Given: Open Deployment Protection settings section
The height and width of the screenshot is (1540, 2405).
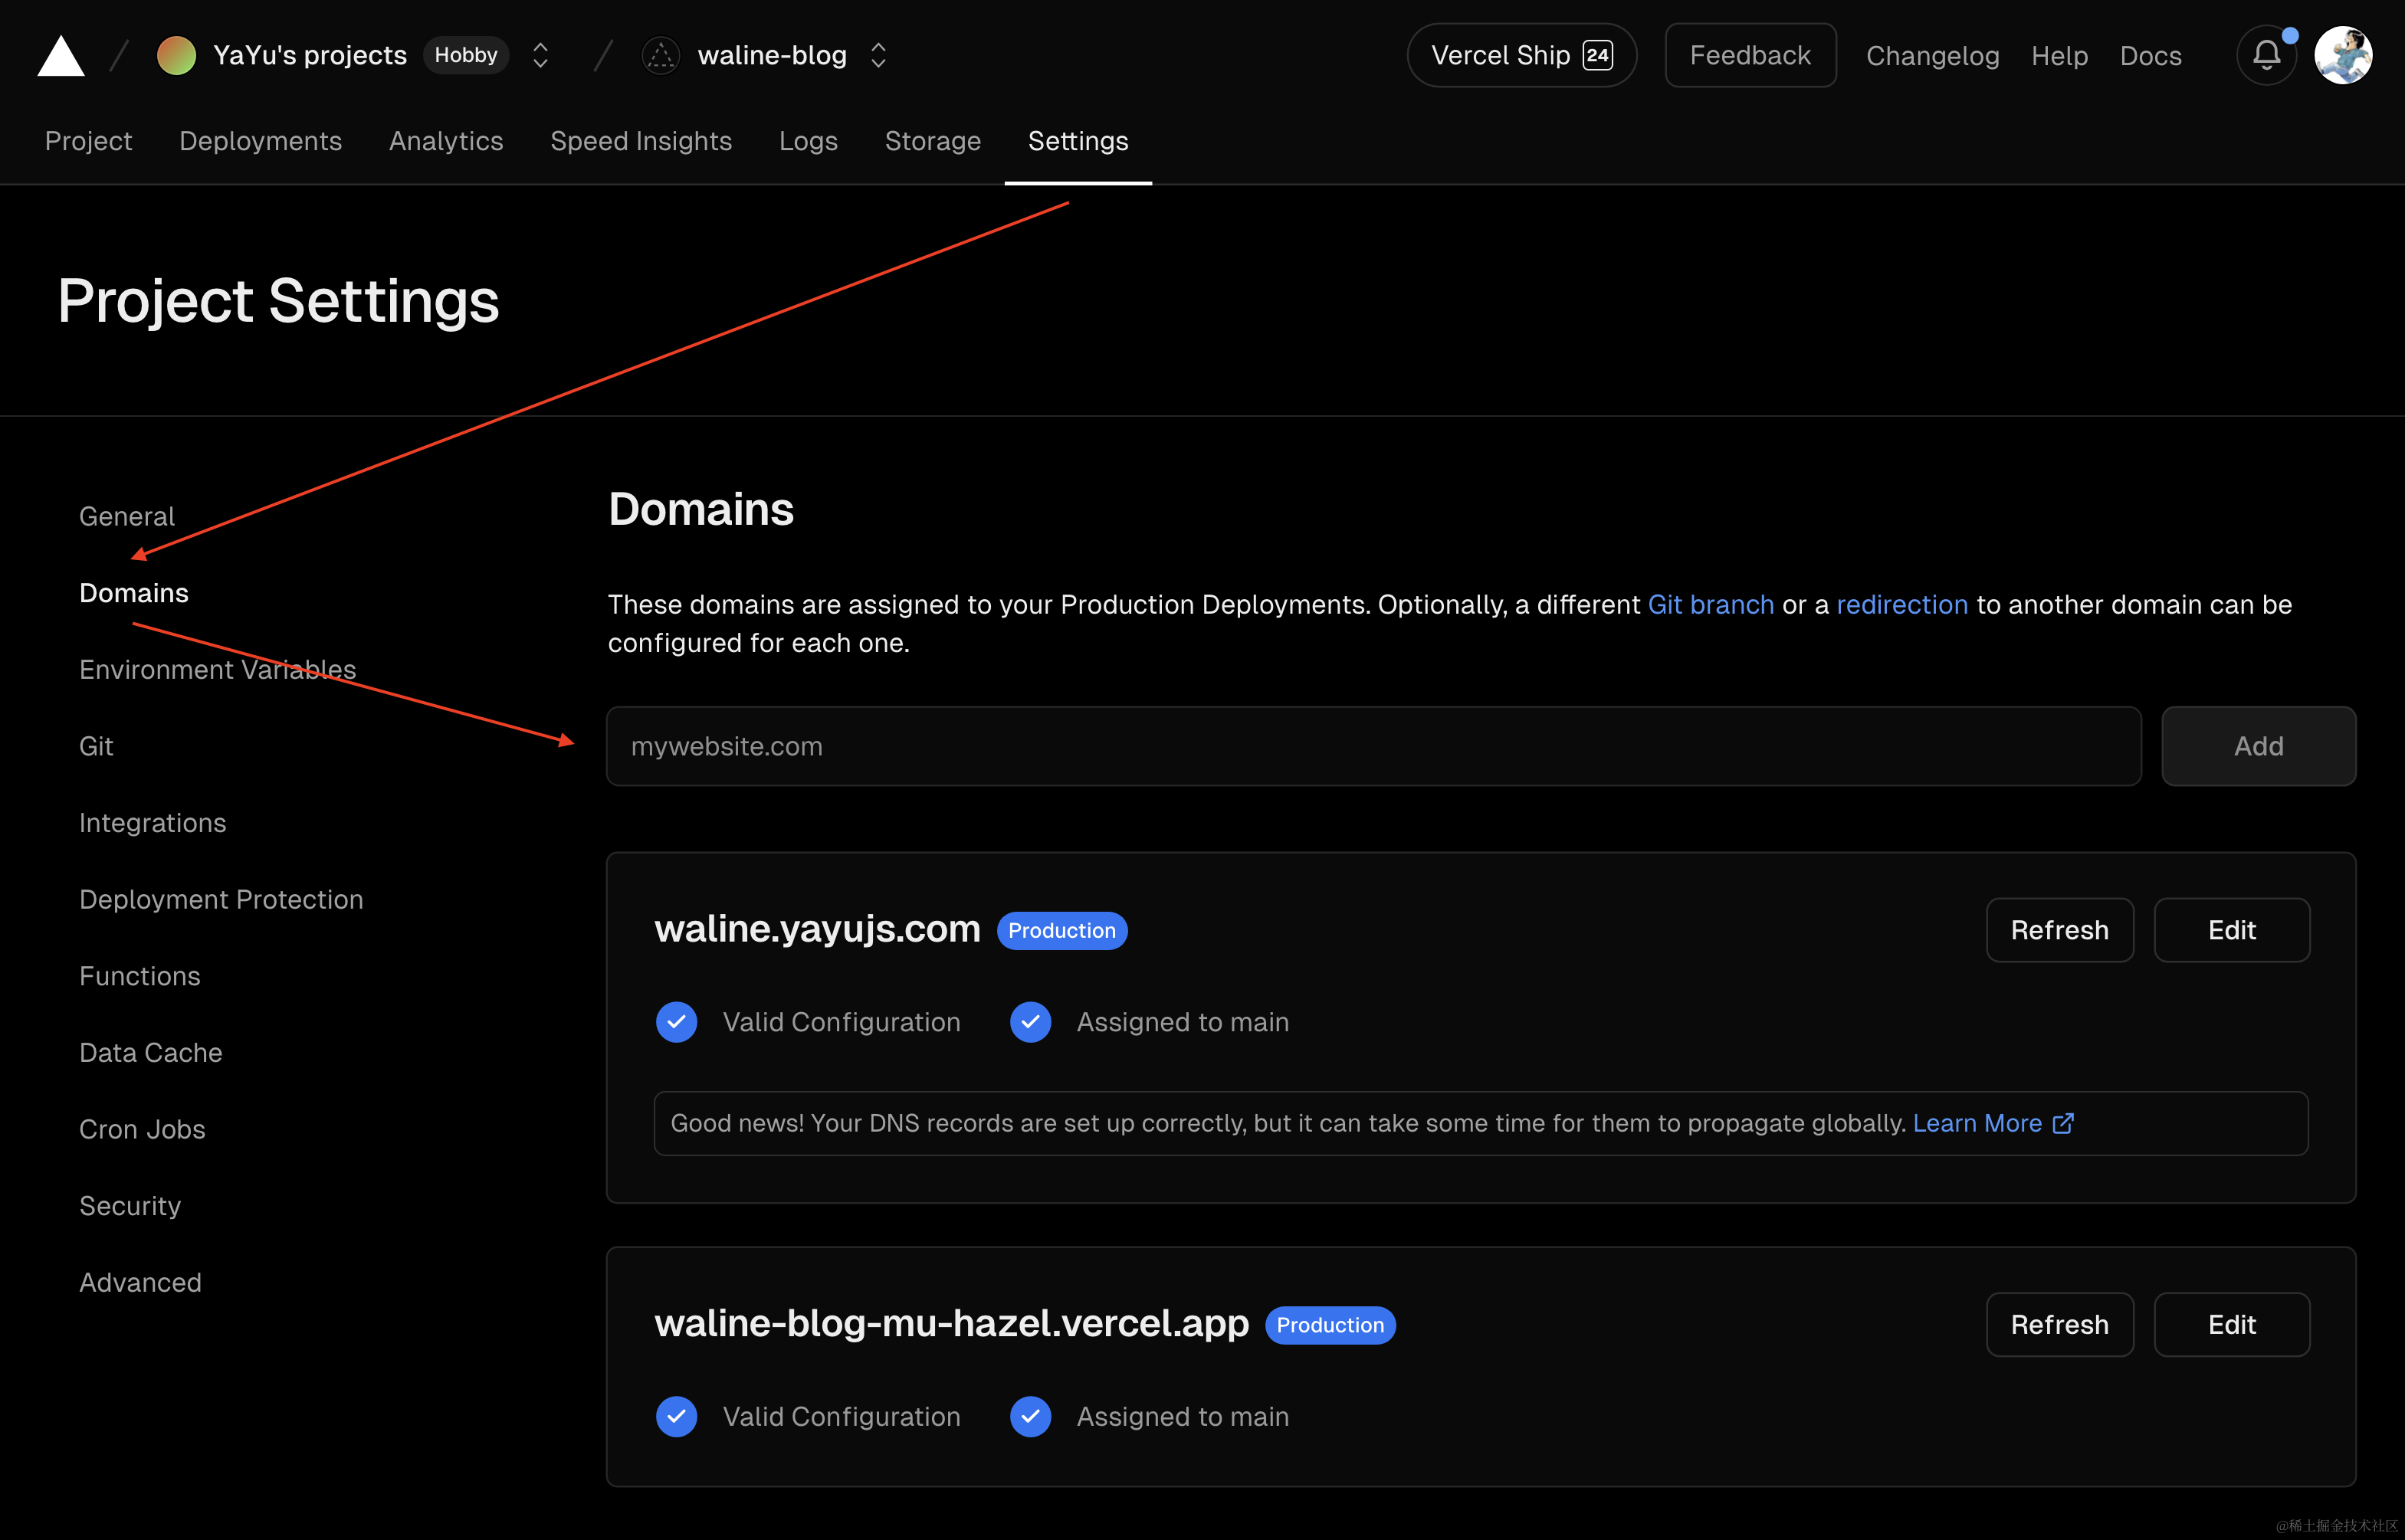Looking at the screenshot, I should pyautogui.click(x=221, y=899).
